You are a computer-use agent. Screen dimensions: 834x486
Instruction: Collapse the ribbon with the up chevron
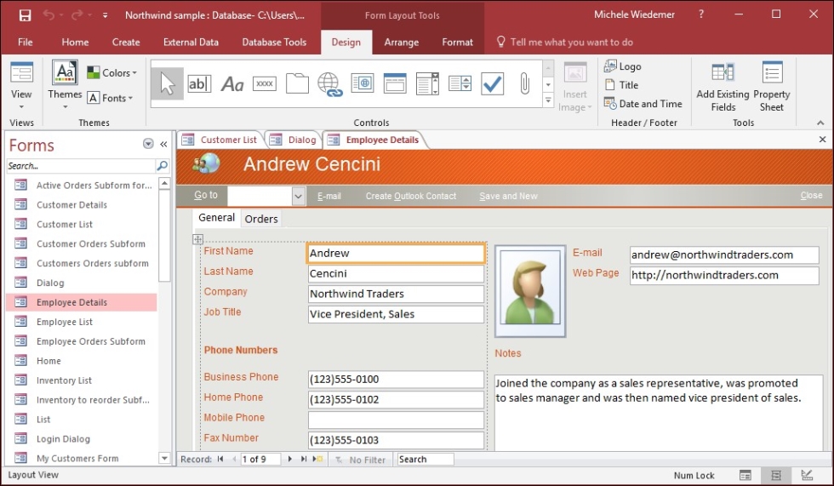[820, 123]
